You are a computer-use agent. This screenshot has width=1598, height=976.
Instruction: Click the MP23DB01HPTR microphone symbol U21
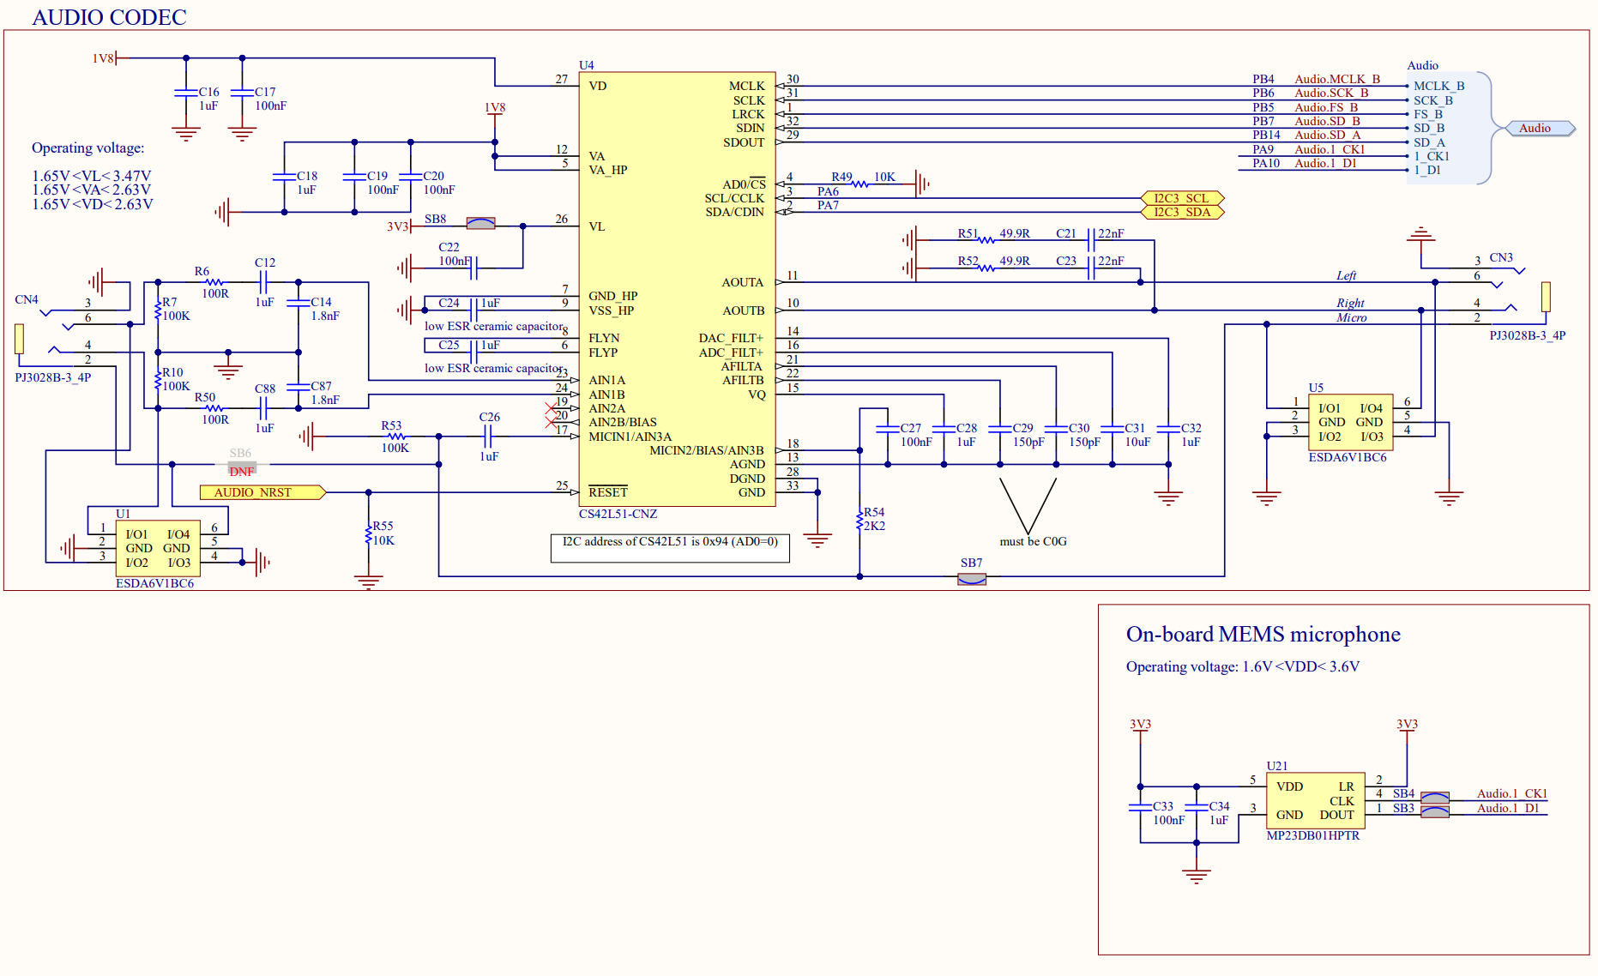[1315, 800]
